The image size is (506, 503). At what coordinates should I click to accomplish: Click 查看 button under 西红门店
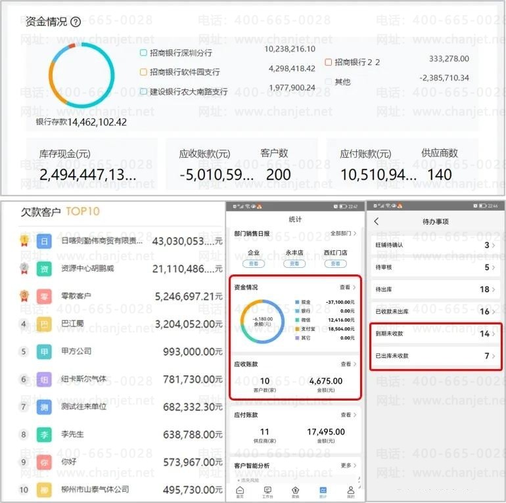pos(335,264)
